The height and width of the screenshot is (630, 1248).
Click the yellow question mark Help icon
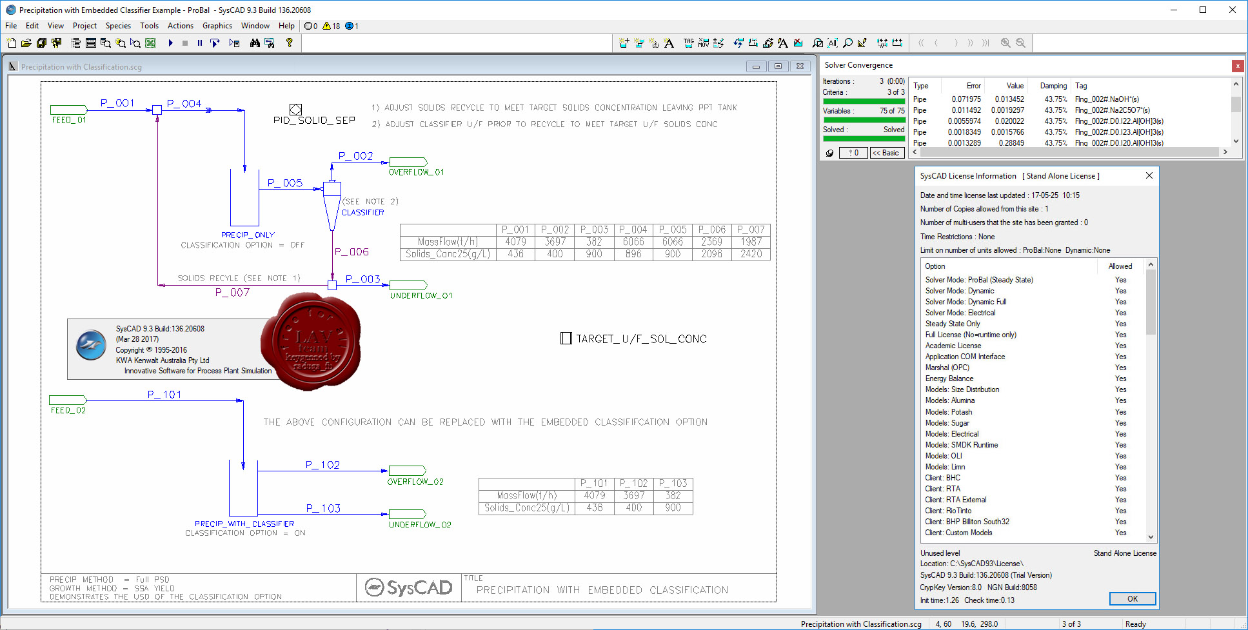[x=290, y=43]
